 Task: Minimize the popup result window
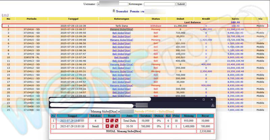(x=194, y=100)
